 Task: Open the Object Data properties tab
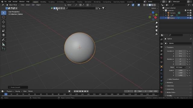coord(162,84)
